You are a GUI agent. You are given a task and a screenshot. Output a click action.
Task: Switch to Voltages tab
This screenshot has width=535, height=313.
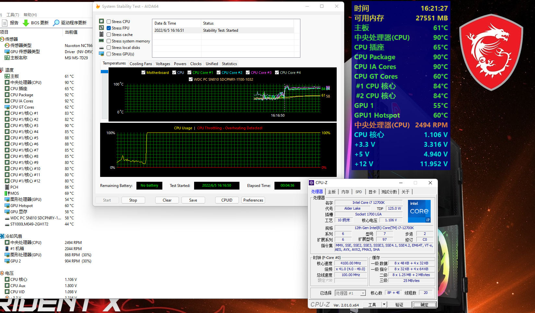tap(163, 64)
